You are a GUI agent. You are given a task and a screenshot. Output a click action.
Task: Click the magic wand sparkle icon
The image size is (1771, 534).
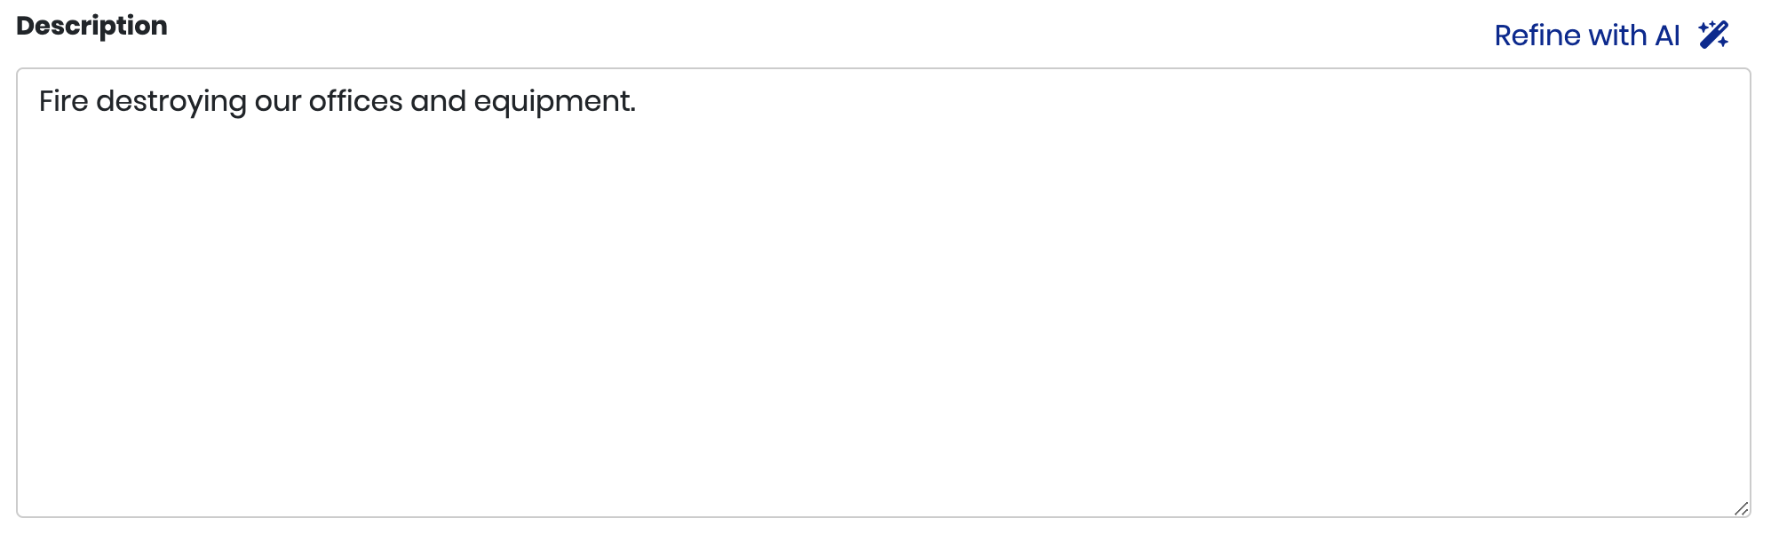click(1713, 35)
